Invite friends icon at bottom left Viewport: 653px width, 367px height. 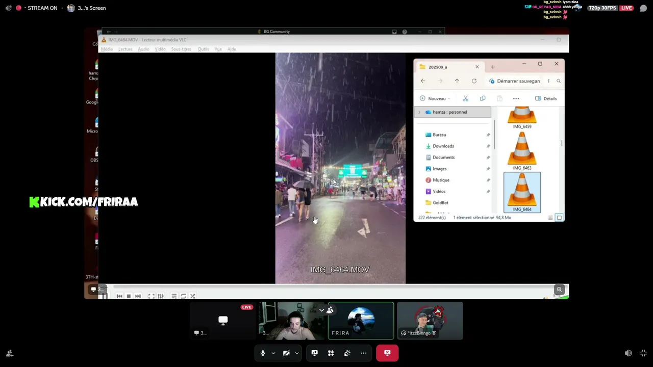tap(9, 353)
